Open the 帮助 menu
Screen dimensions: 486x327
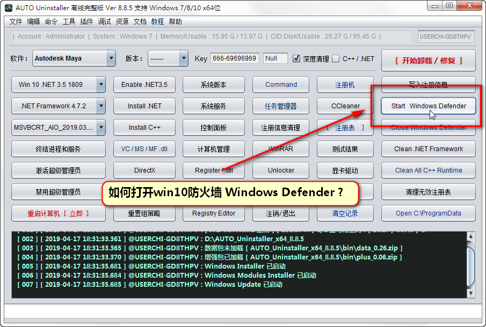tap(175, 21)
